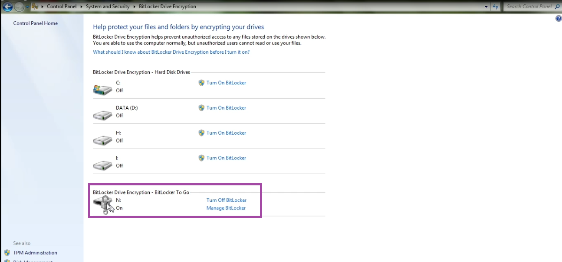Select BitLocker Drive Encryption breadcrumb
Image resolution: width=562 pixels, height=262 pixels.
click(x=167, y=6)
